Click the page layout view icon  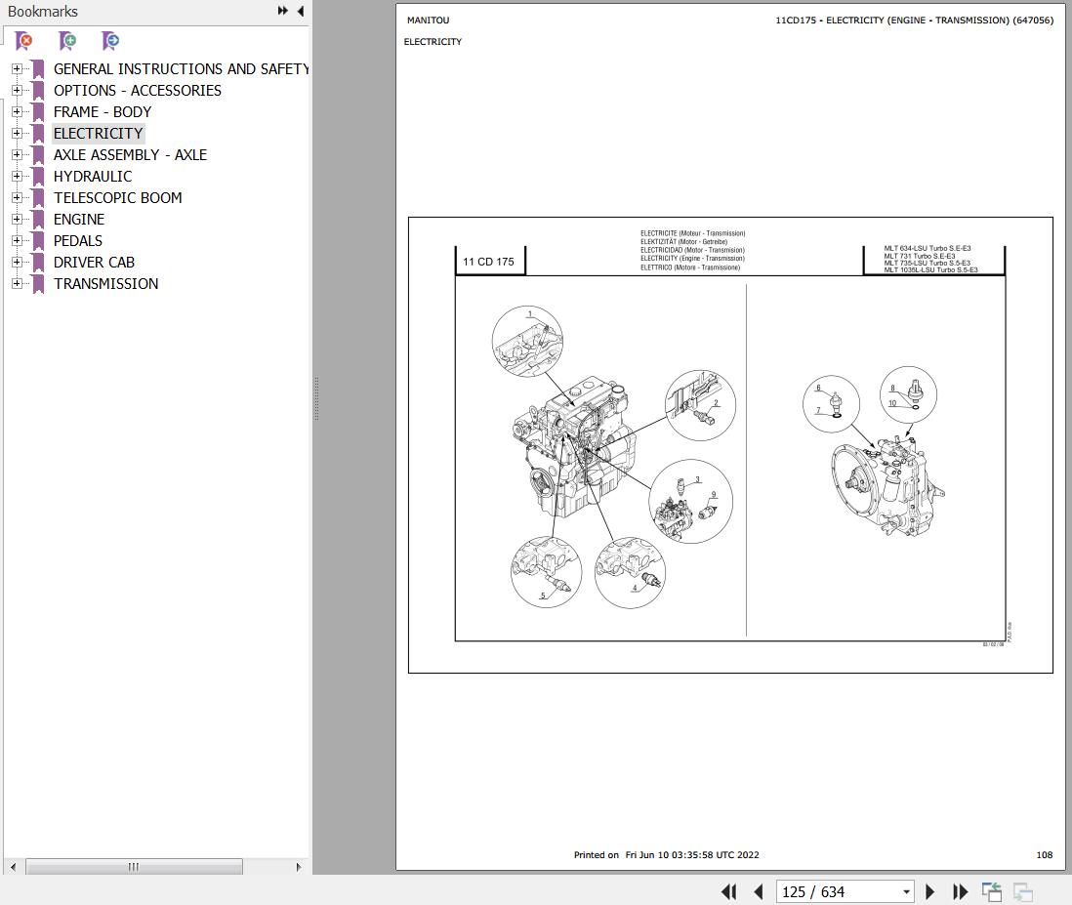coord(992,891)
